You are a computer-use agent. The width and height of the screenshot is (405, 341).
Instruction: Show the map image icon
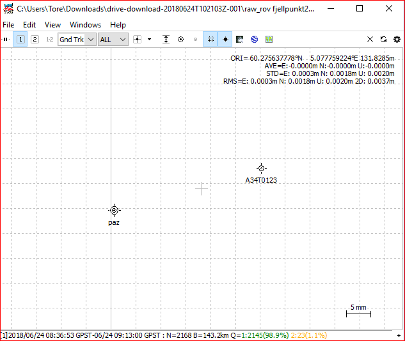tap(240, 40)
